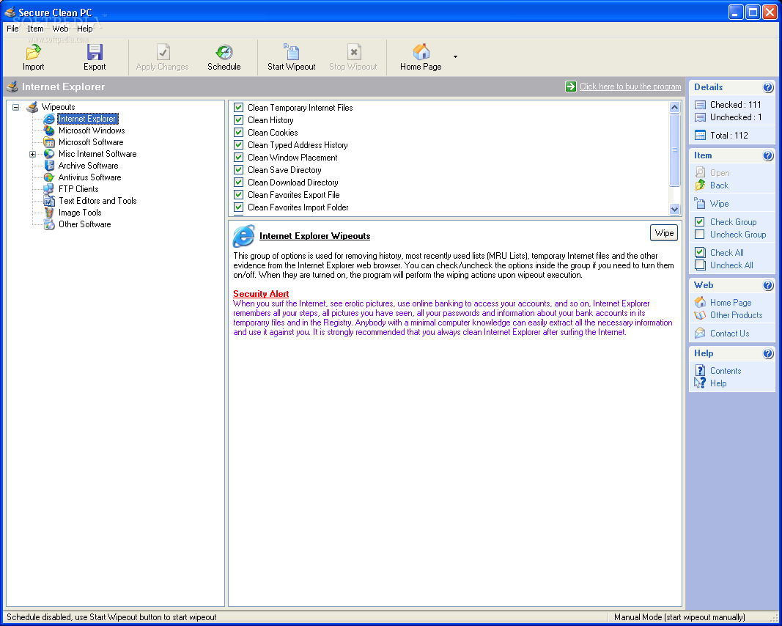The height and width of the screenshot is (626, 782).
Task: Uncheck Clean Temporary Internet Files
Action: coord(238,107)
